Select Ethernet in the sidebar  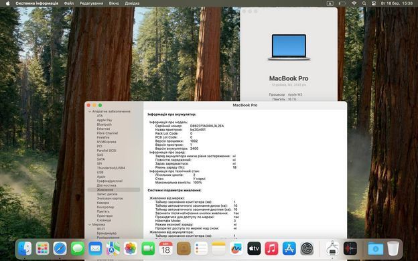click(x=103, y=129)
